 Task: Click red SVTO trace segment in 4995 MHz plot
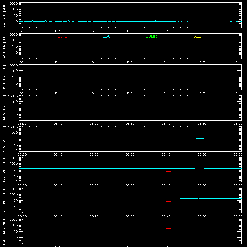coord(169,171)
